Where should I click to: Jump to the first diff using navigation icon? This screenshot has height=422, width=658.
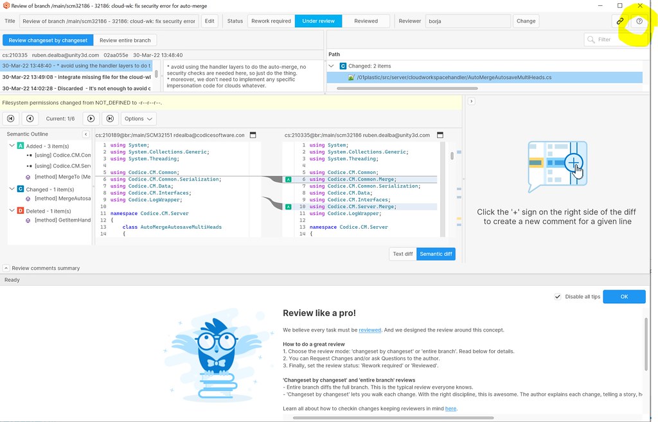(x=10, y=118)
